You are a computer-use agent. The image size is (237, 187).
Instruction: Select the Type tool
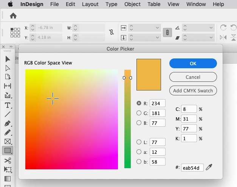(x=8, y=105)
